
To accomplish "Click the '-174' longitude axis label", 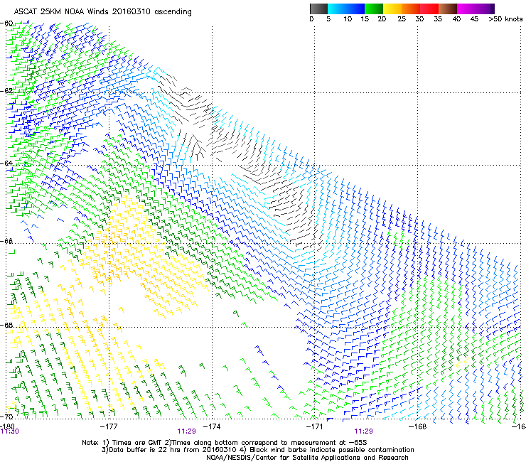I will point(212,426).
